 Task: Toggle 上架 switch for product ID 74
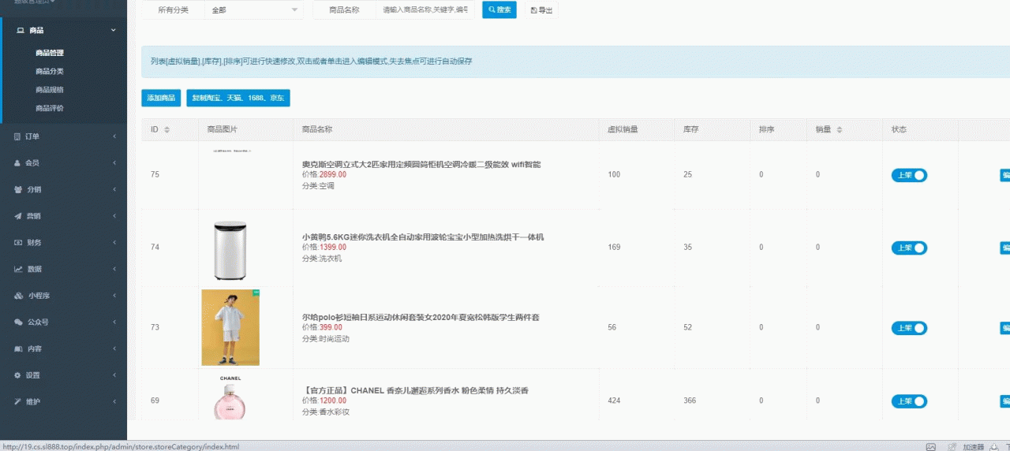(x=909, y=248)
